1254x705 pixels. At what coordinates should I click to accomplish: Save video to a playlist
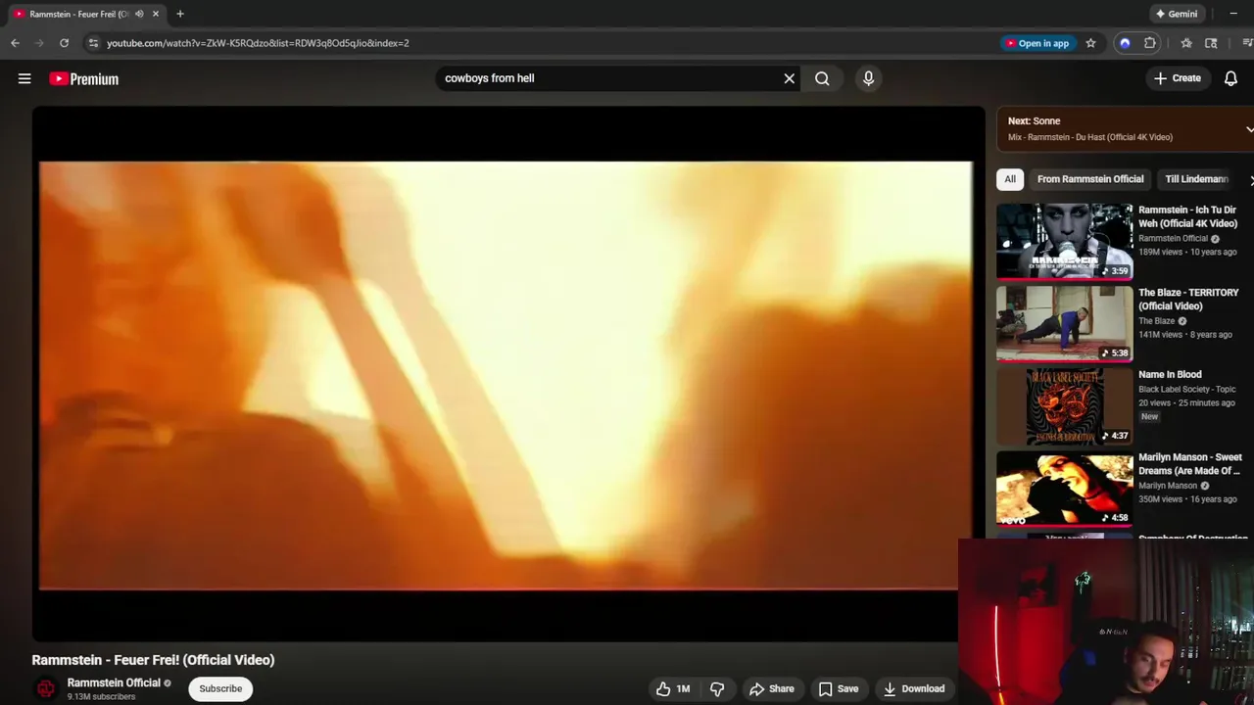tap(839, 688)
